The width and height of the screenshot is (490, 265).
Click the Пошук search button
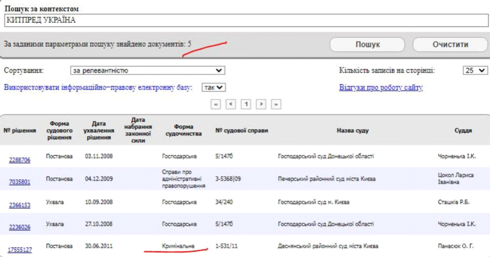pos(367,45)
